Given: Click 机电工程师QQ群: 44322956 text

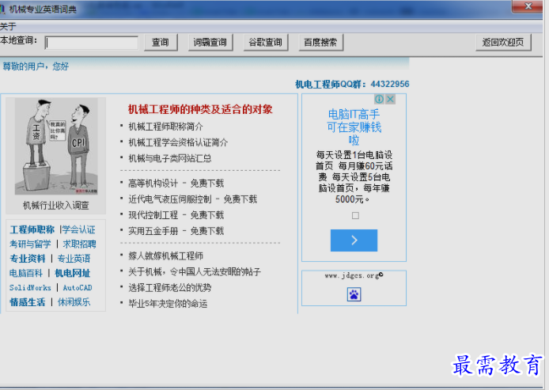Looking at the screenshot, I should point(352,84).
